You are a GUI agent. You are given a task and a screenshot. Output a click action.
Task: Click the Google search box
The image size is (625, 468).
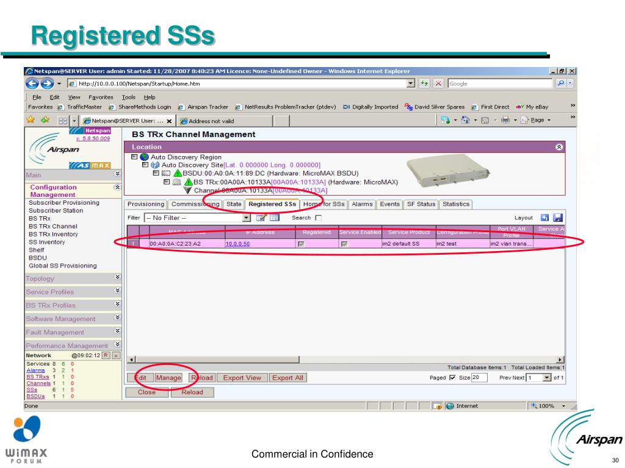click(500, 83)
